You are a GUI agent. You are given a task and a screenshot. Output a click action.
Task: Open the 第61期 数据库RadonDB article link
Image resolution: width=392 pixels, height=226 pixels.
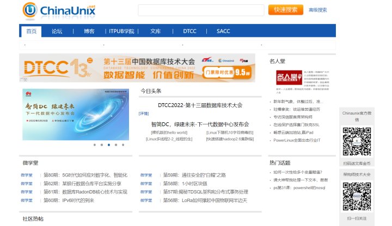pos(85,192)
